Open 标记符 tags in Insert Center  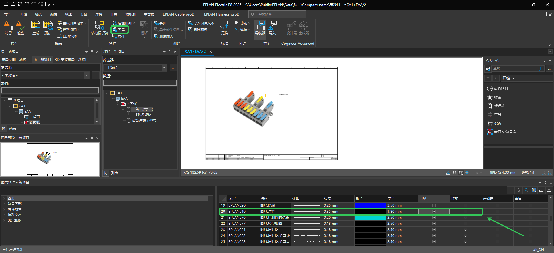(x=496, y=106)
